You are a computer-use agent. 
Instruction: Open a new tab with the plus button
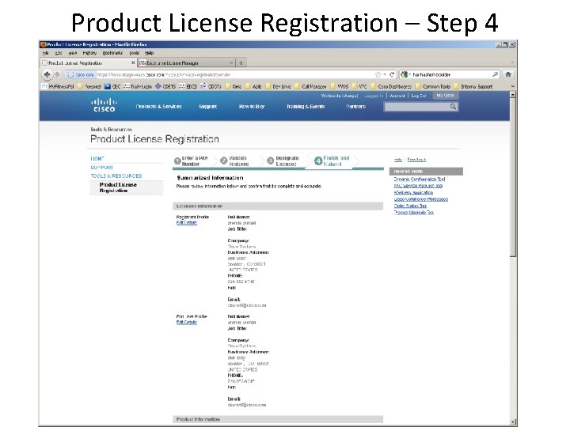(x=241, y=62)
